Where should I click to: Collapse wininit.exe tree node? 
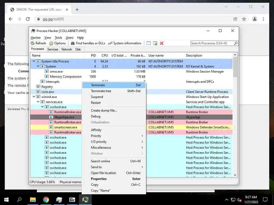(34, 97)
